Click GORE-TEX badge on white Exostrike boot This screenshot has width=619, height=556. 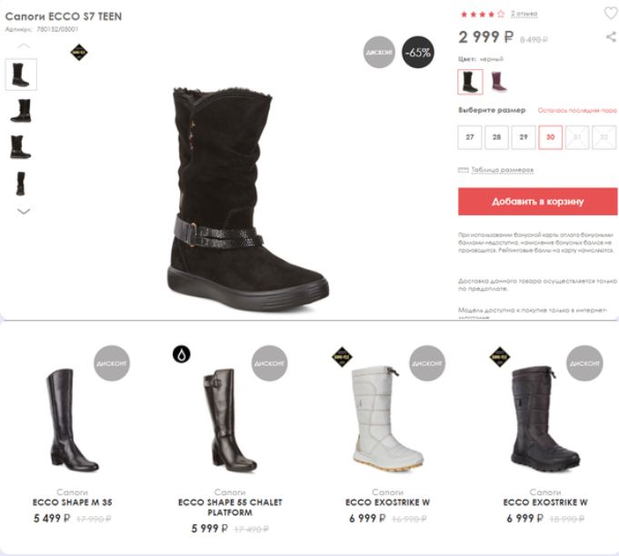(x=342, y=357)
